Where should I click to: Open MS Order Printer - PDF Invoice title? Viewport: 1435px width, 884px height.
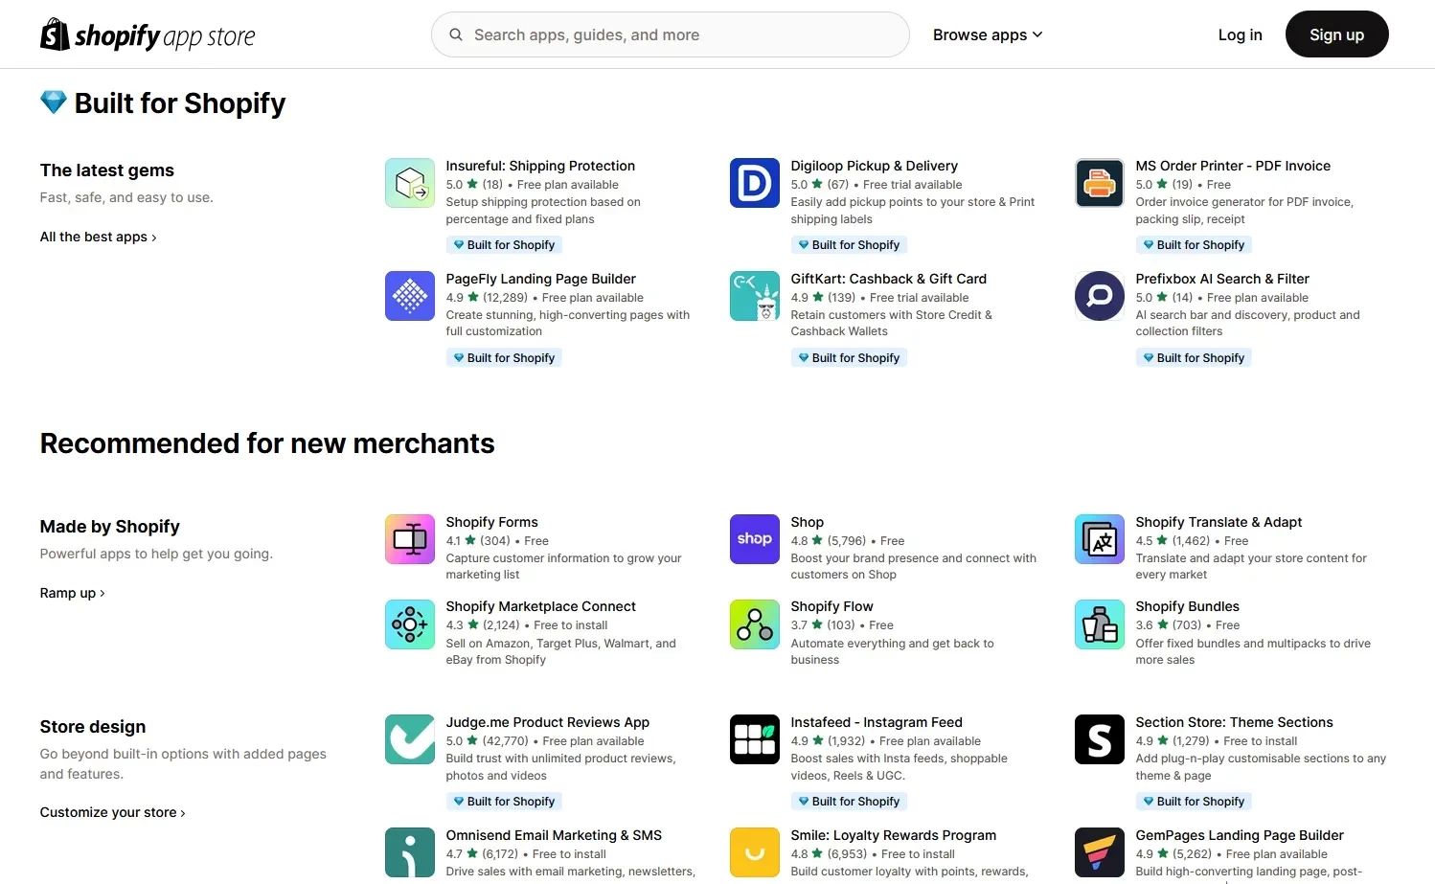pyautogui.click(x=1233, y=166)
